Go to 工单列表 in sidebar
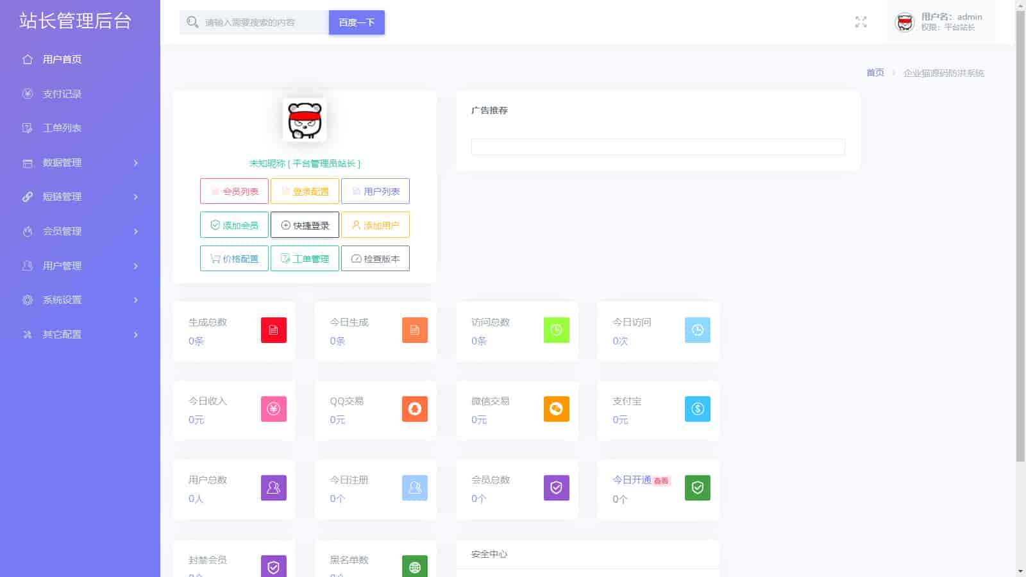 click(x=62, y=128)
